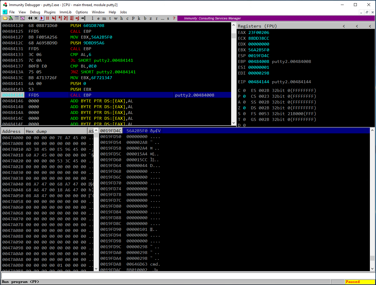Show windows list with 'w' button
The width and height of the screenshot is (376, 285).
(116, 18)
